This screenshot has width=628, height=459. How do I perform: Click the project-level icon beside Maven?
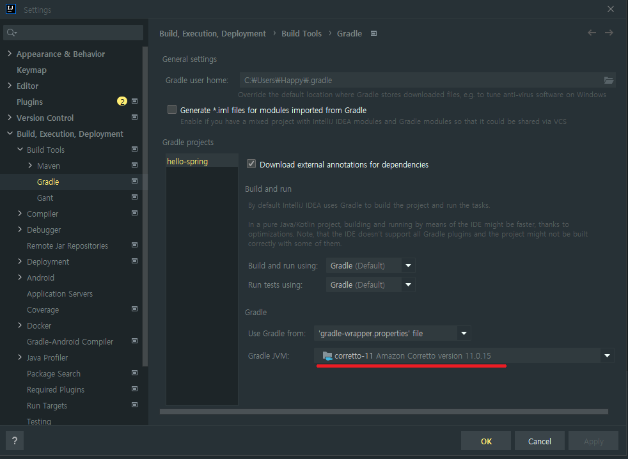(134, 166)
